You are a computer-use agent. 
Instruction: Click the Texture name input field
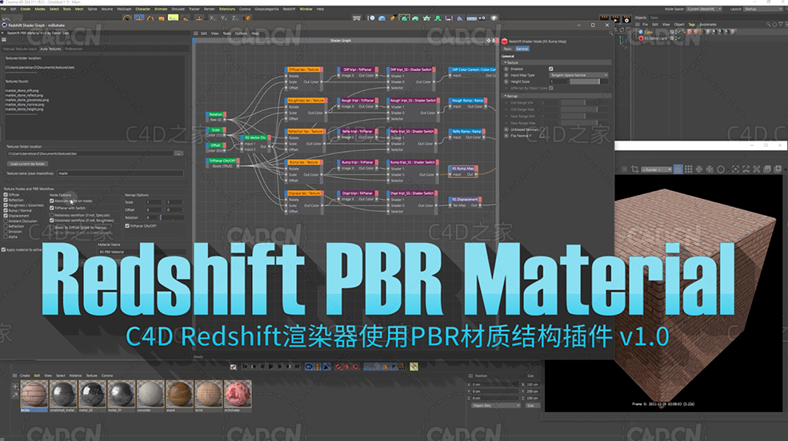click(120, 173)
